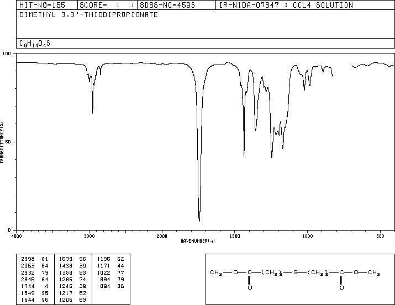Click the WAVENUMBER axis title
The width and height of the screenshot is (395, 305).
click(198, 241)
